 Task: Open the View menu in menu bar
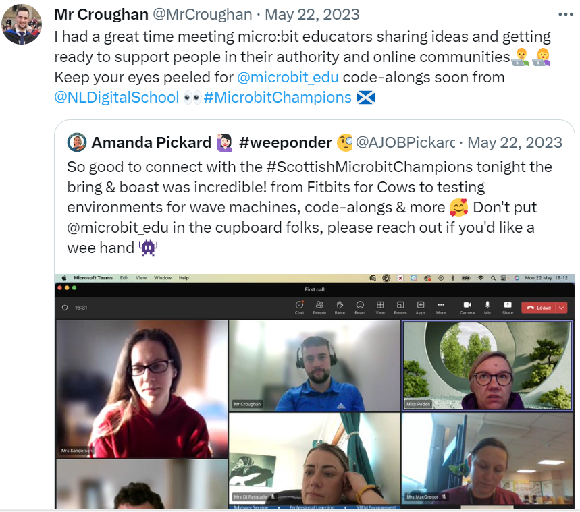pos(141,278)
